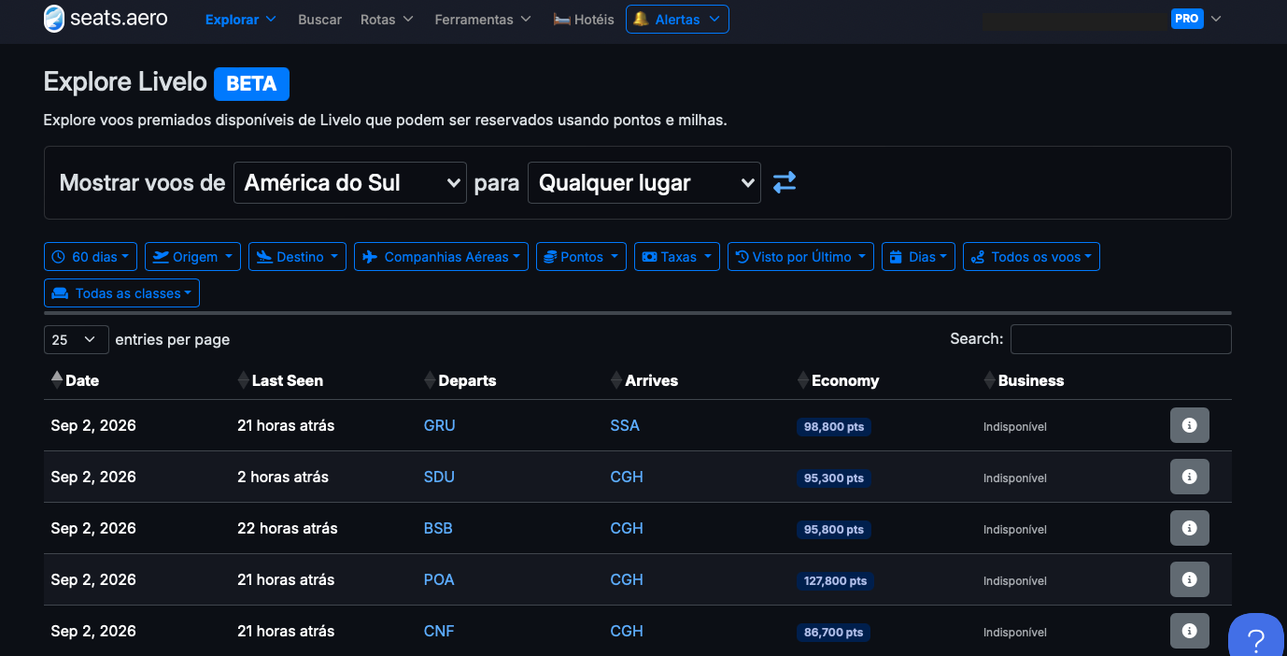1287x656 pixels.
Task: Open info for SDU to CGH flight
Action: [x=1189, y=477]
